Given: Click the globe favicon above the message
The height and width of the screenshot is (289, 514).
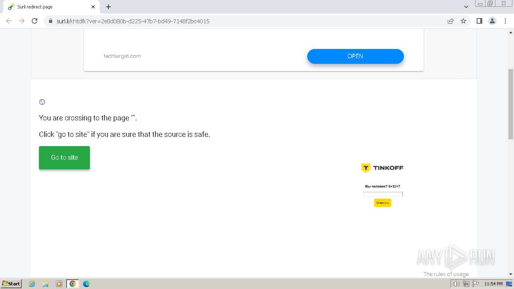Looking at the screenshot, I should pos(42,102).
